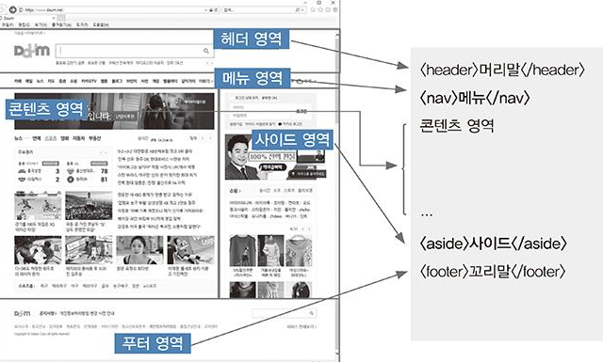603x362 pixels.
Task: Click the woman portrait news thumbnail
Action: click(139, 250)
